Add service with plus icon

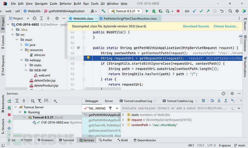click(55, 101)
